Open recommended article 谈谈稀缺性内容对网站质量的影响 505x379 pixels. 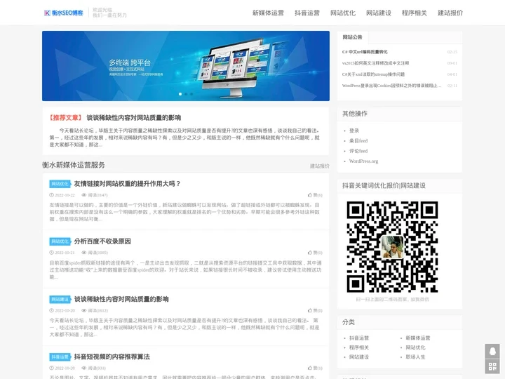(133, 118)
